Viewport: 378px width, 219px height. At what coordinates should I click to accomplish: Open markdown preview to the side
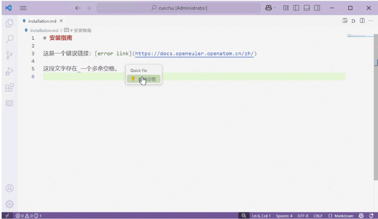coord(345,21)
